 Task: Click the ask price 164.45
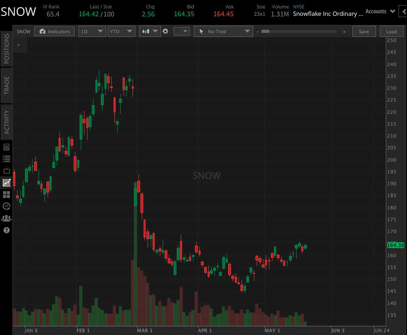pos(223,14)
